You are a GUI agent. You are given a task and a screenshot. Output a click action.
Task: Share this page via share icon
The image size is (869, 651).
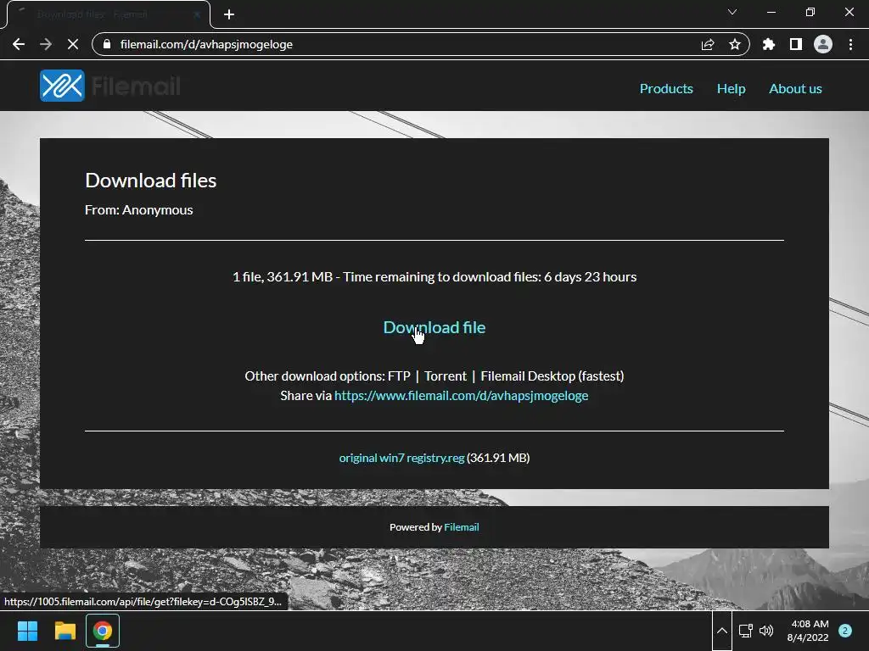(x=708, y=44)
